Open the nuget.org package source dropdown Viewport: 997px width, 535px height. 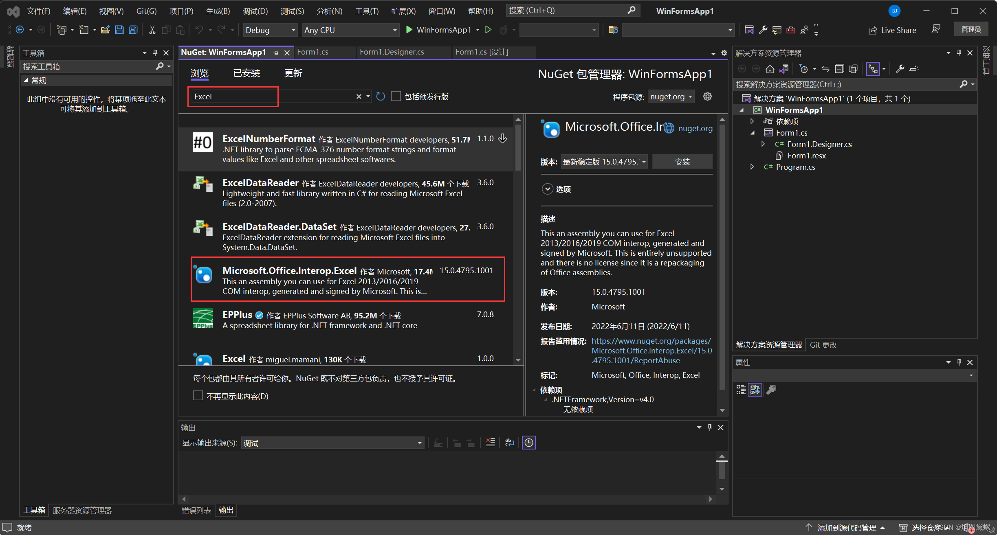pyautogui.click(x=671, y=96)
